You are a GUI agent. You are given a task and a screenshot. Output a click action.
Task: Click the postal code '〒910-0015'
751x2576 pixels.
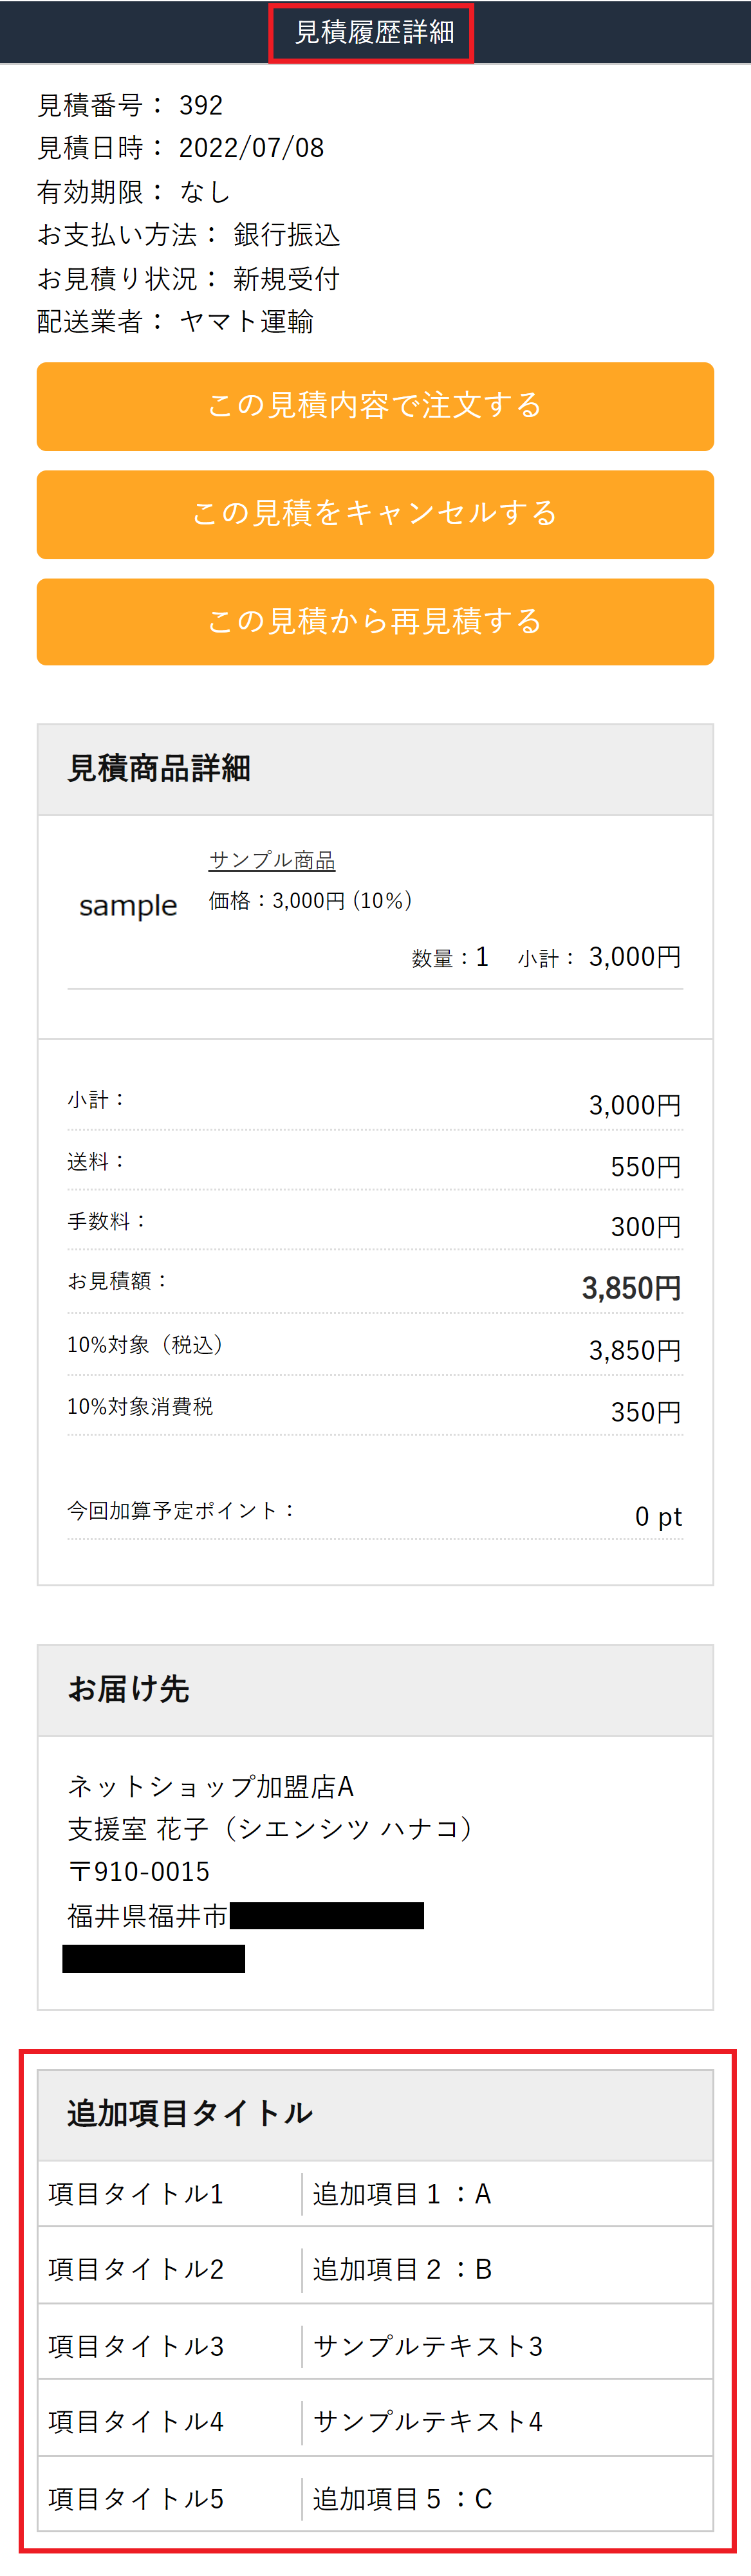click(x=139, y=1872)
